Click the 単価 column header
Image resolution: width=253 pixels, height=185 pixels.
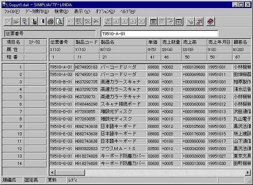click(x=154, y=42)
